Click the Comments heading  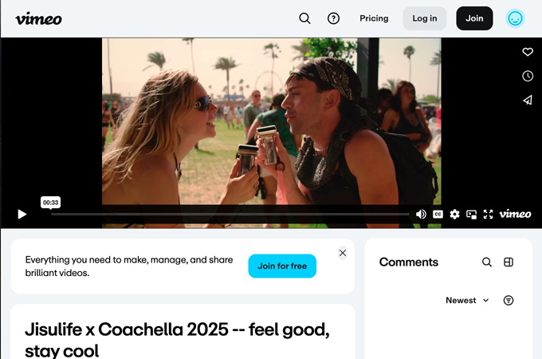(x=409, y=262)
